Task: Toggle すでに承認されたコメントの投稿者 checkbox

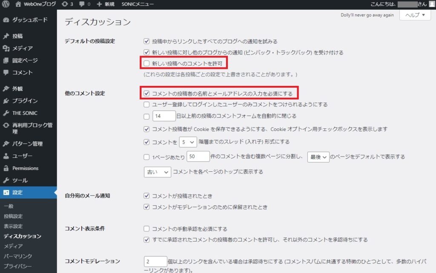Action: [x=146, y=240]
